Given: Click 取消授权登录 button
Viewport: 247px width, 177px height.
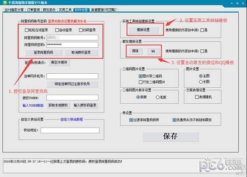Looking at the screenshot, I should (78, 52).
